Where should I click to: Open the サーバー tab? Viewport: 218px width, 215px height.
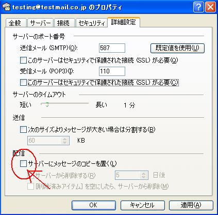click(x=41, y=23)
